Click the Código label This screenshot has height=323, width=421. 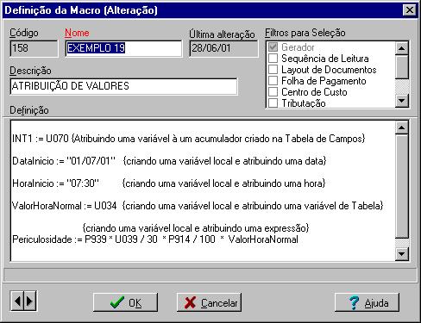(x=24, y=33)
